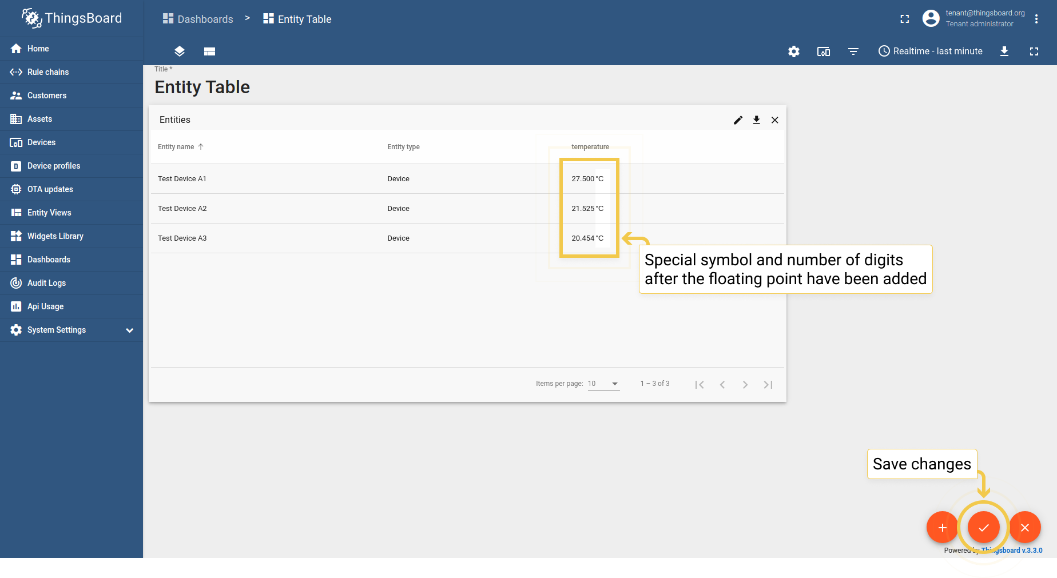
Task: Open the filters icon in toolbar
Action: pyautogui.click(x=853, y=51)
